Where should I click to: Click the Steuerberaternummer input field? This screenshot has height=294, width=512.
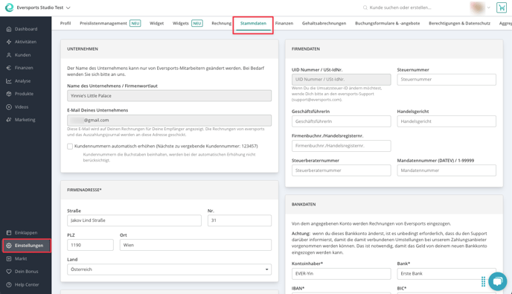[x=342, y=170]
